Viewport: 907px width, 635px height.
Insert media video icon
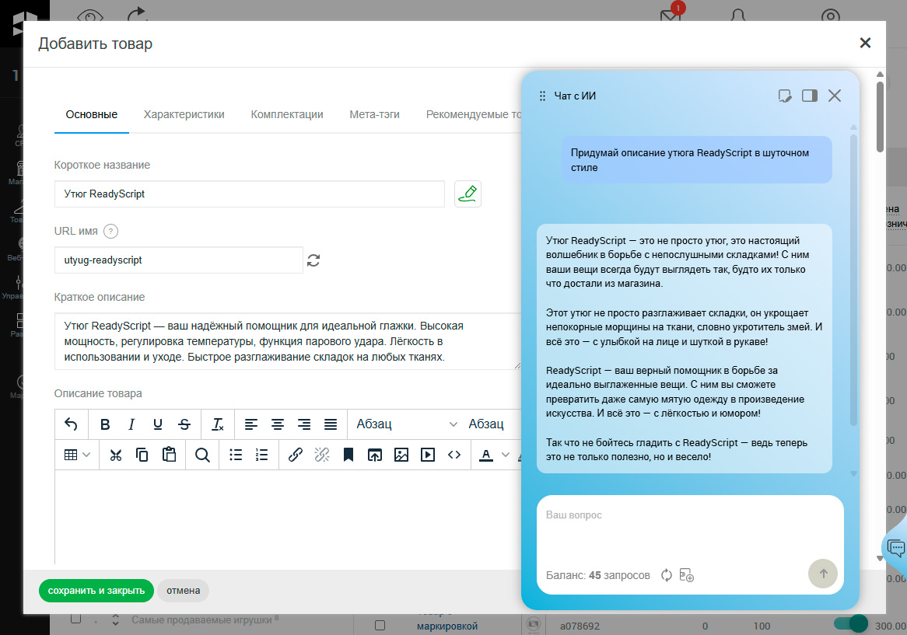tap(428, 455)
